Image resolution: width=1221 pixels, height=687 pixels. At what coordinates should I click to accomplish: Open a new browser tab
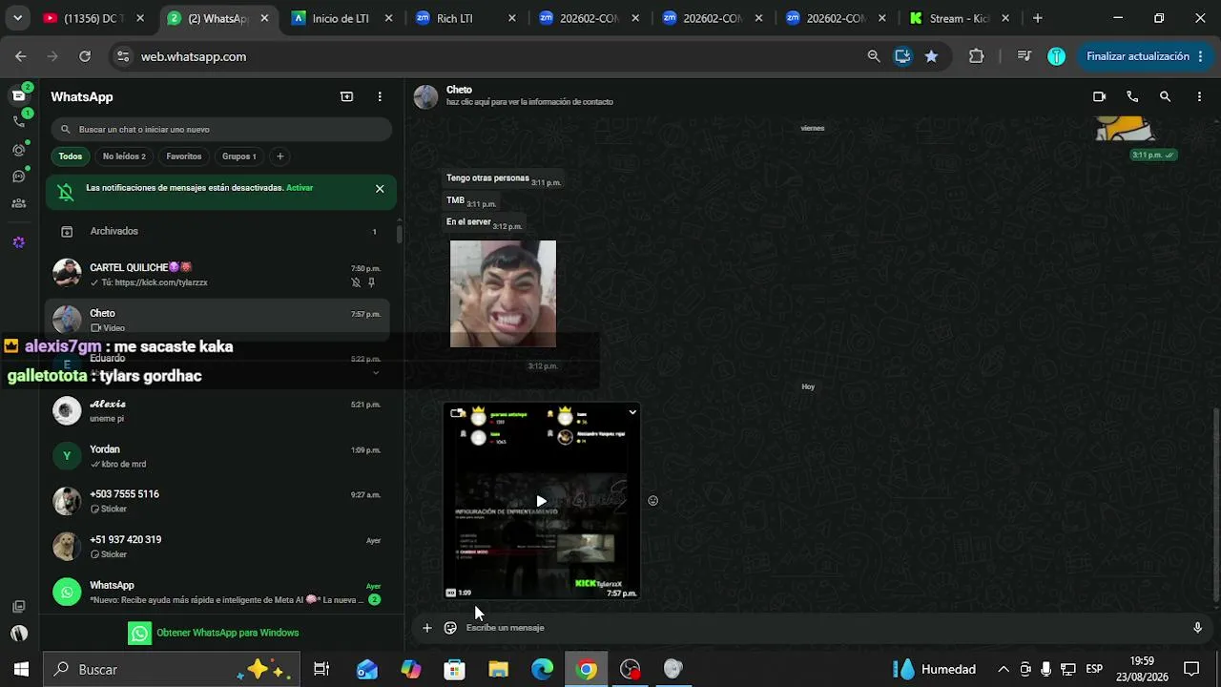coord(1038,18)
